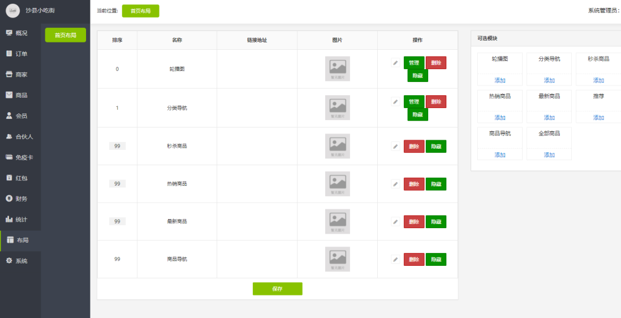Viewport: 621px width, 318px height.
Task: Hide the 轮播图 module
Action: click(418, 75)
